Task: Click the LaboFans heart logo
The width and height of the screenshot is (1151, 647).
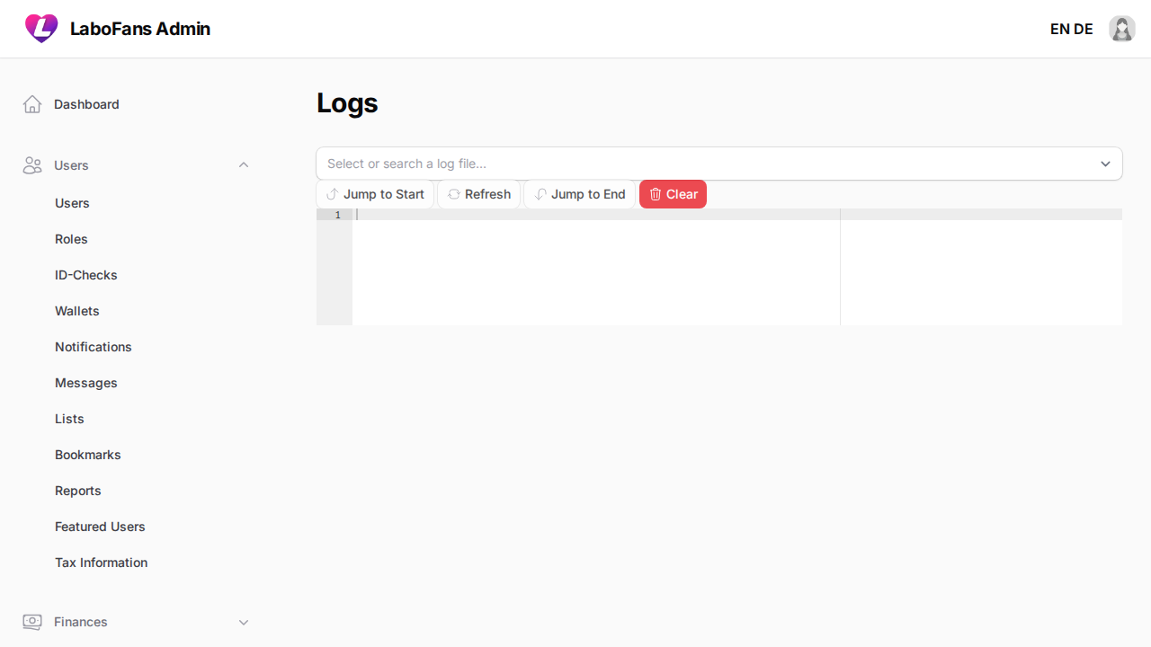Action: point(41,29)
